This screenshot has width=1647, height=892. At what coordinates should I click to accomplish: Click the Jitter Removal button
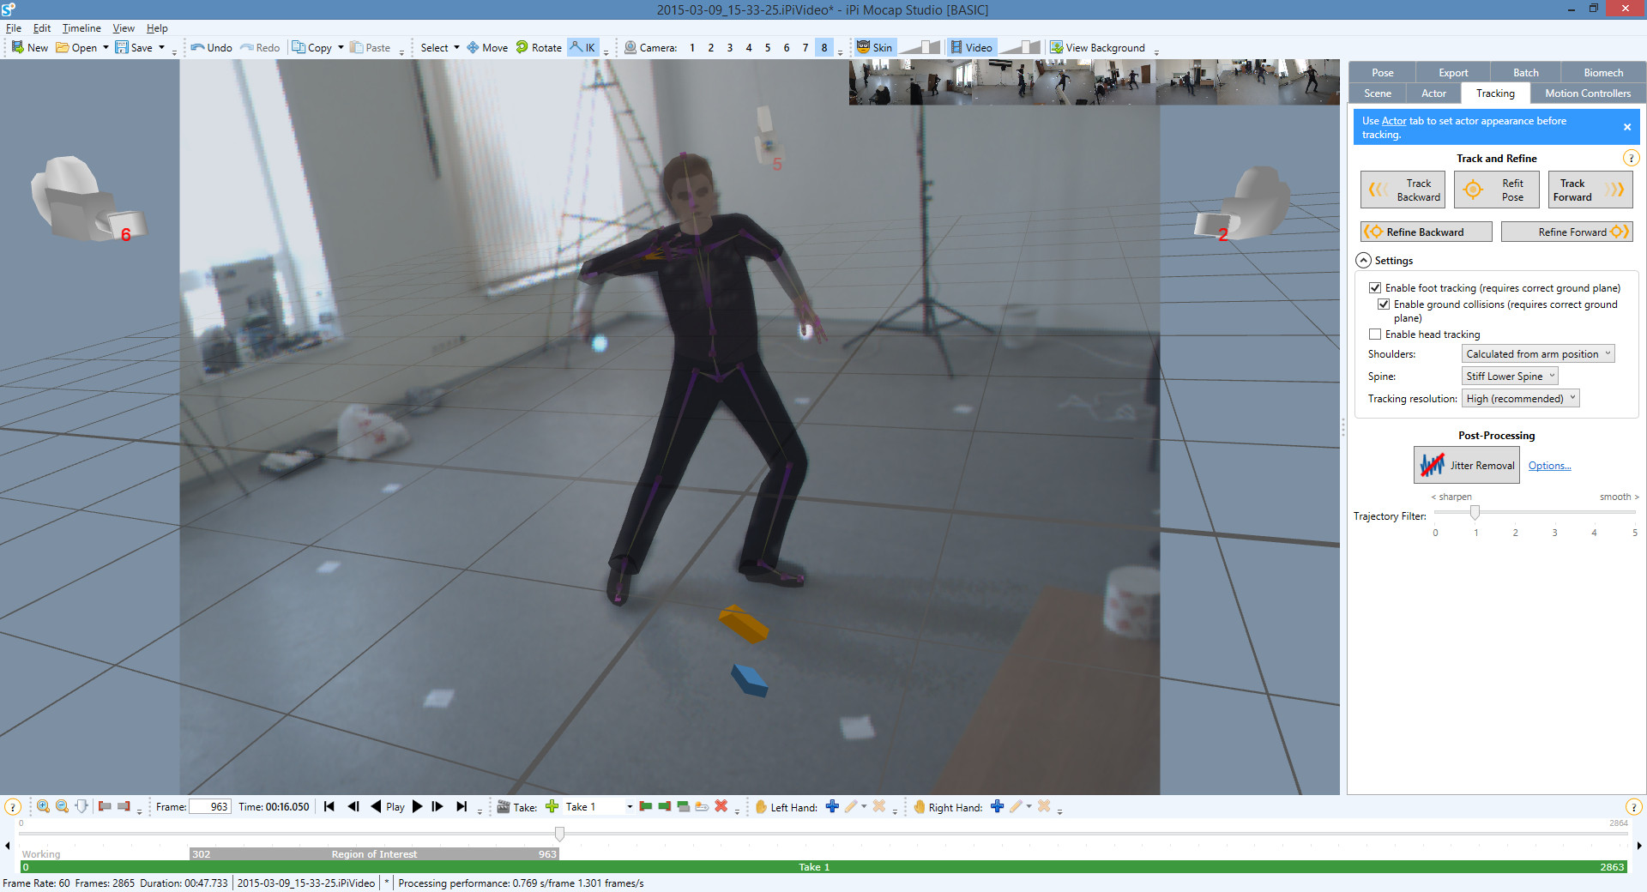[1466, 465]
